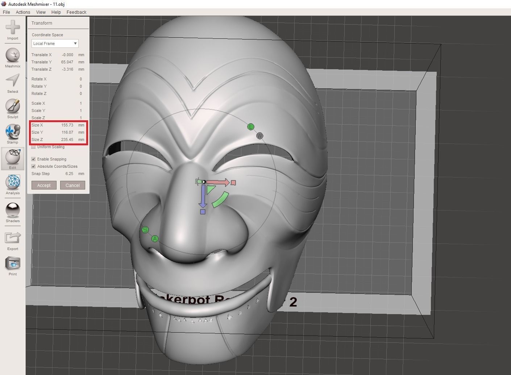Uncheck Absolute Coords/Sizes checkbox
Screen dimensions: 511x375
coord(34,166)
